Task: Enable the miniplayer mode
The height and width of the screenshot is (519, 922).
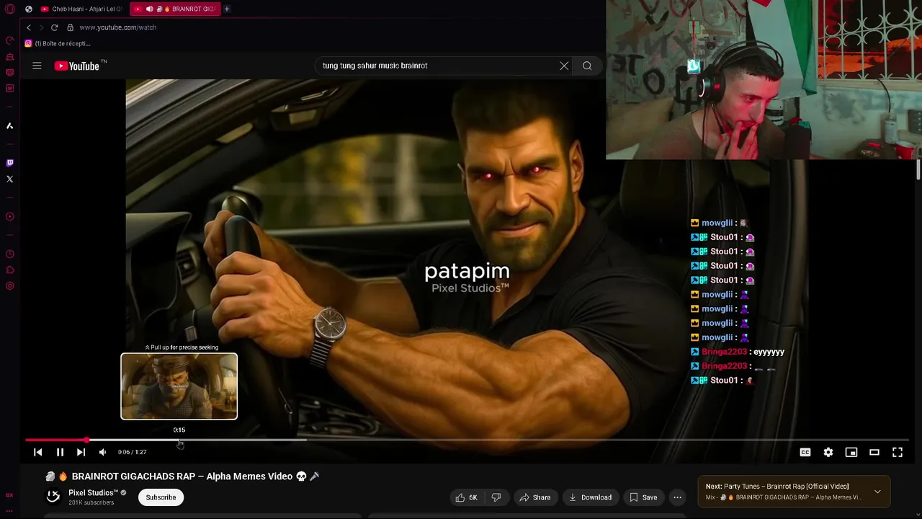Action: tap(851, 452)
